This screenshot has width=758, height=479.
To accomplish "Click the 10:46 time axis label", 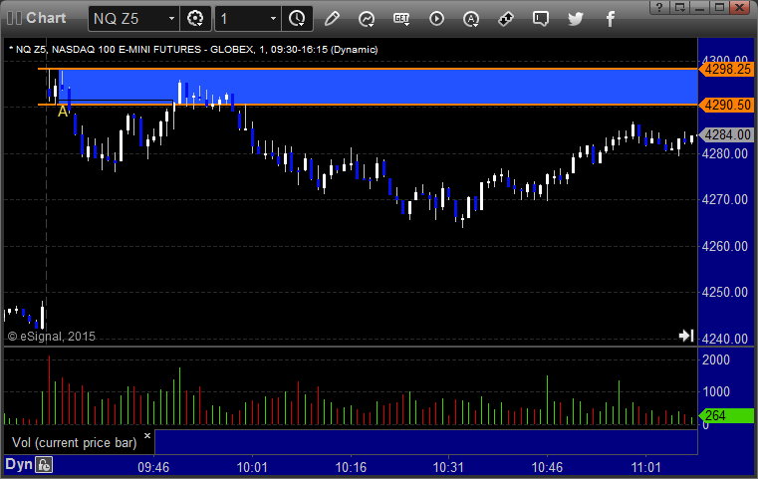I will 547,467.
